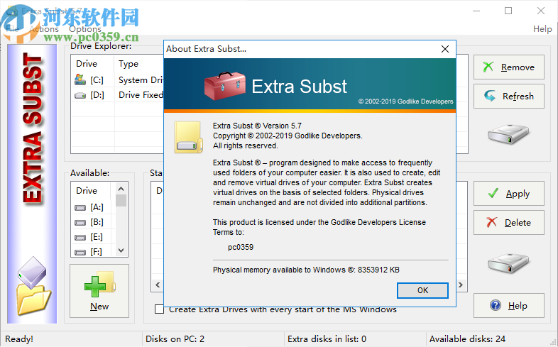
Task: Select available drive [E:]
Action: coord(97,237)
